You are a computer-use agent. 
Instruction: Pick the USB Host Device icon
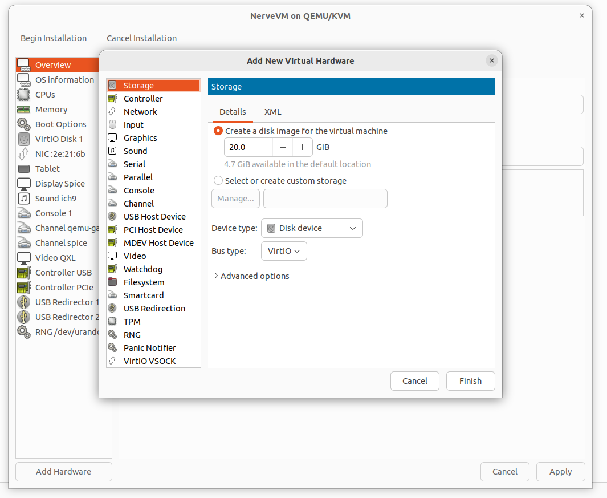coord(112,217)
